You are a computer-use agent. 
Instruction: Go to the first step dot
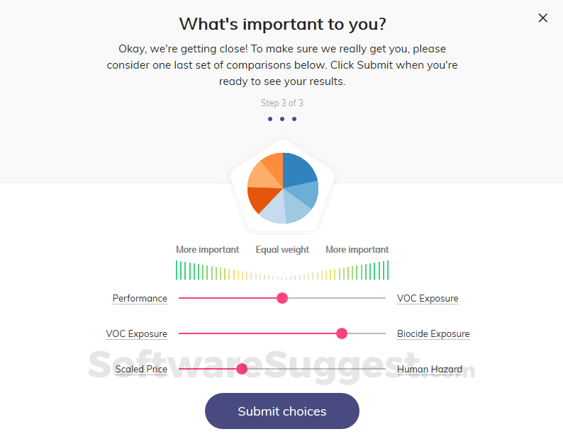270,119
